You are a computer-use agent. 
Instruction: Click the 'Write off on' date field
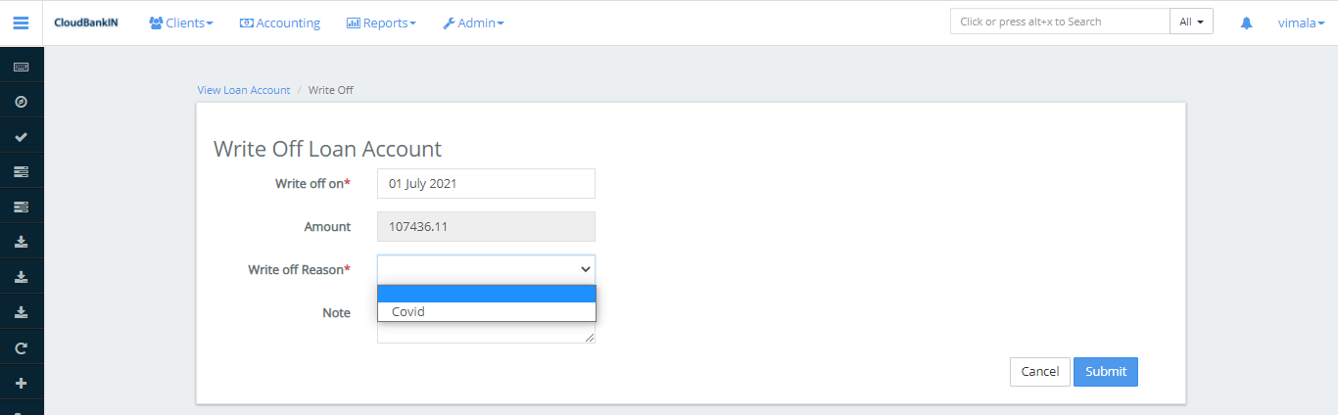pyautogui.click(x=486, y=183)
